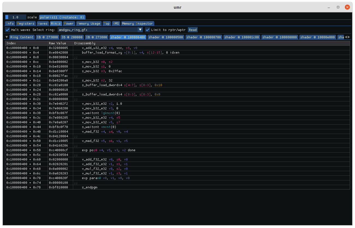Click v_mad_f32 v5, s6, v1, v5

coord(105,141)
